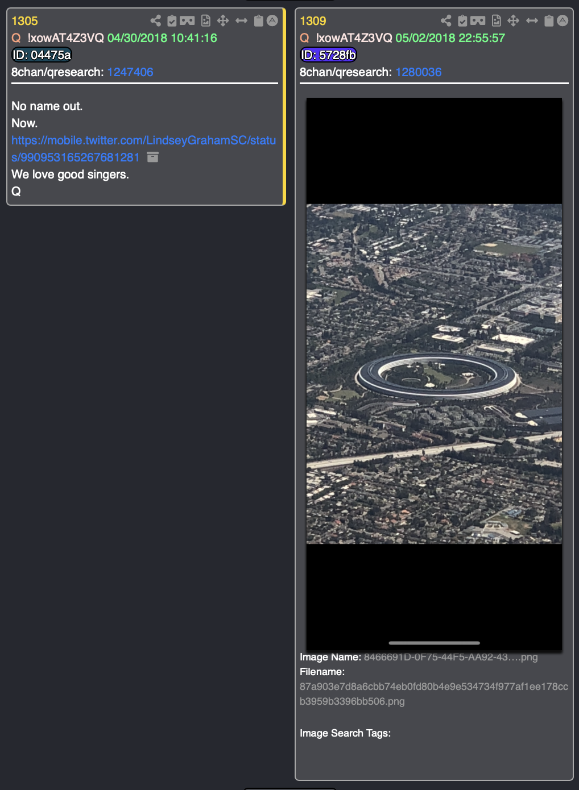Click the !xowAT4Z3VQ tripcode on post 1305
The width and height of the screenshot is (579, 790).
coord(66,38)
